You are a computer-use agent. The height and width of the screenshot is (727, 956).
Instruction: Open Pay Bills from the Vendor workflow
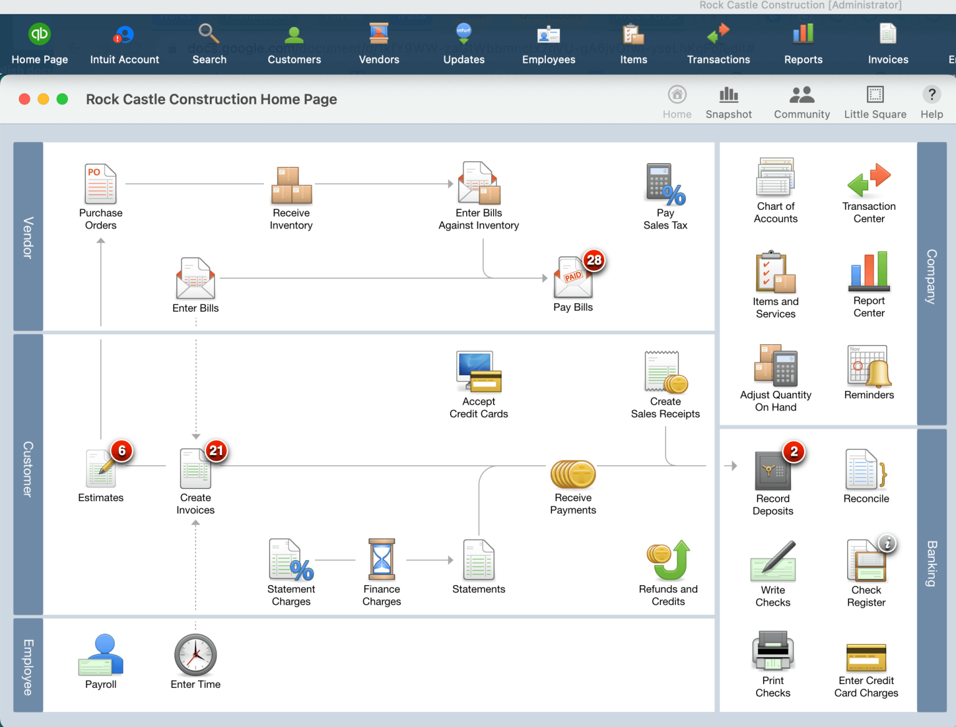(x=573, y=280)
